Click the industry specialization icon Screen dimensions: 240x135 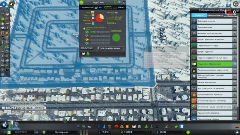point(96,7)
